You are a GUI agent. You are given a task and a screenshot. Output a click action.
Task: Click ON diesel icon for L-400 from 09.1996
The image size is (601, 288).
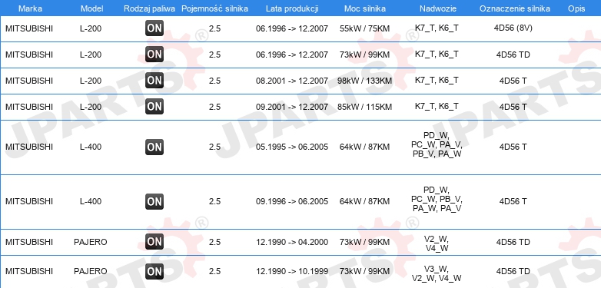154,201
